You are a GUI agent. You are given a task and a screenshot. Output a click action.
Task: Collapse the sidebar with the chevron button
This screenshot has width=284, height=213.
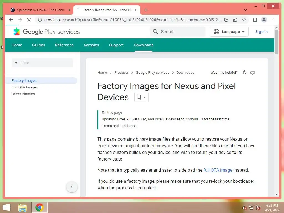pyautogui.click(x=72, y=187)
